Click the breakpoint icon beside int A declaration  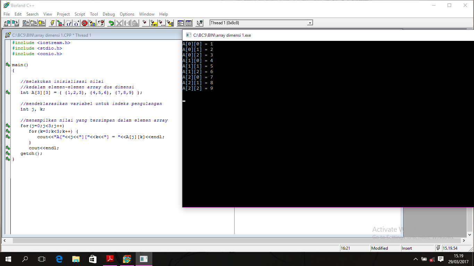[7, 92]
